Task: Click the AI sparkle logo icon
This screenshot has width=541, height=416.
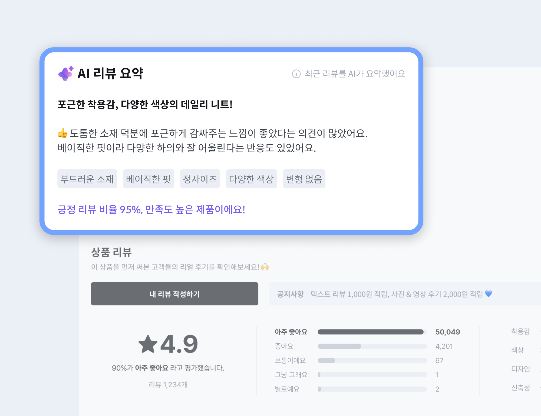Action: pyautogui.click(x=66, y=73)
